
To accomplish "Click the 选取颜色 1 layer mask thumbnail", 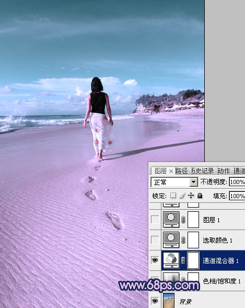I will click(x=193, y=240).
